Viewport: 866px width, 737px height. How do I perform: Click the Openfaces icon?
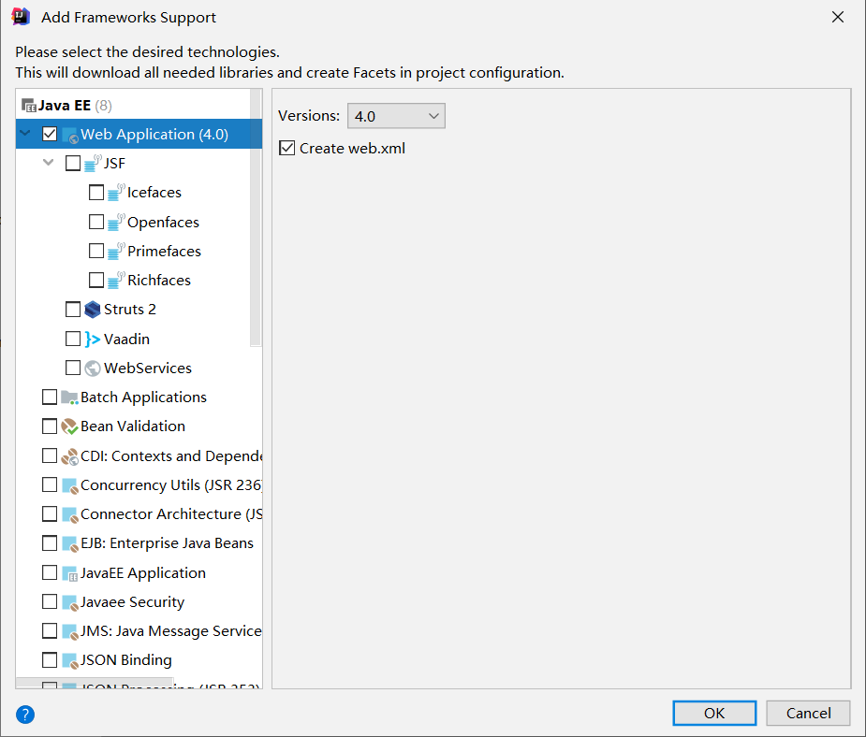click(116, 222)
